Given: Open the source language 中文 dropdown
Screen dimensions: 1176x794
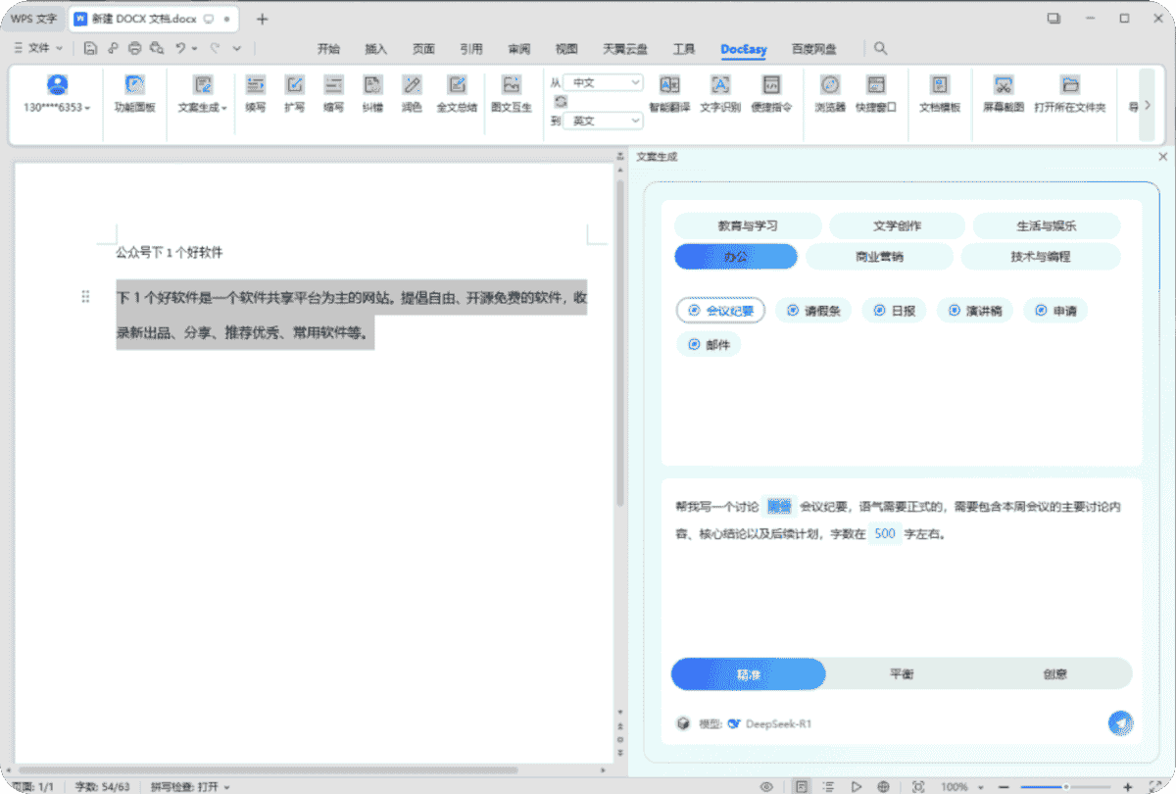Looking at the screenshot, I should 603,83.
